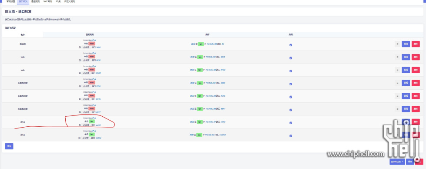Click the source lan badge in port 10002 row
Screen dimensions: 426x169
tap(92, 135)
